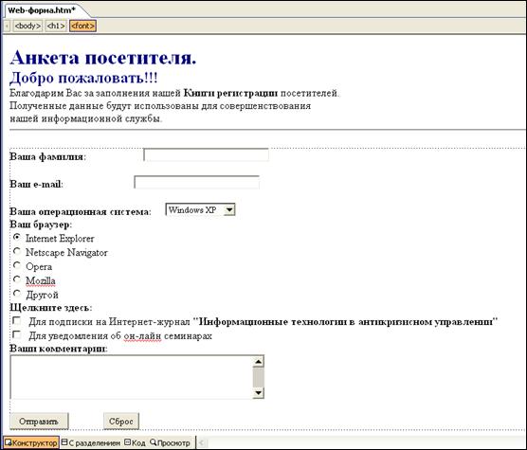The image size is (527, 450).
Task: Click the label Щелкните здесь:
Action: 51,308
